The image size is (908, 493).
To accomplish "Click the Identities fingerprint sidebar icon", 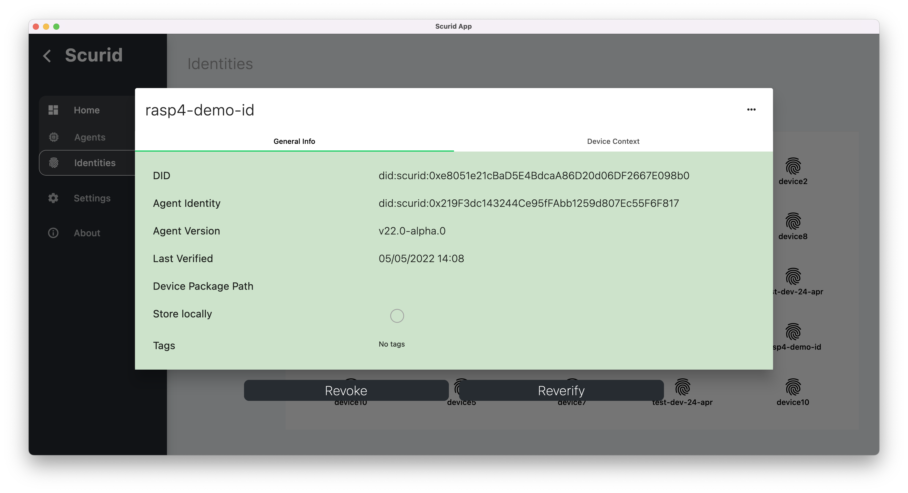I will coord(54,163).
